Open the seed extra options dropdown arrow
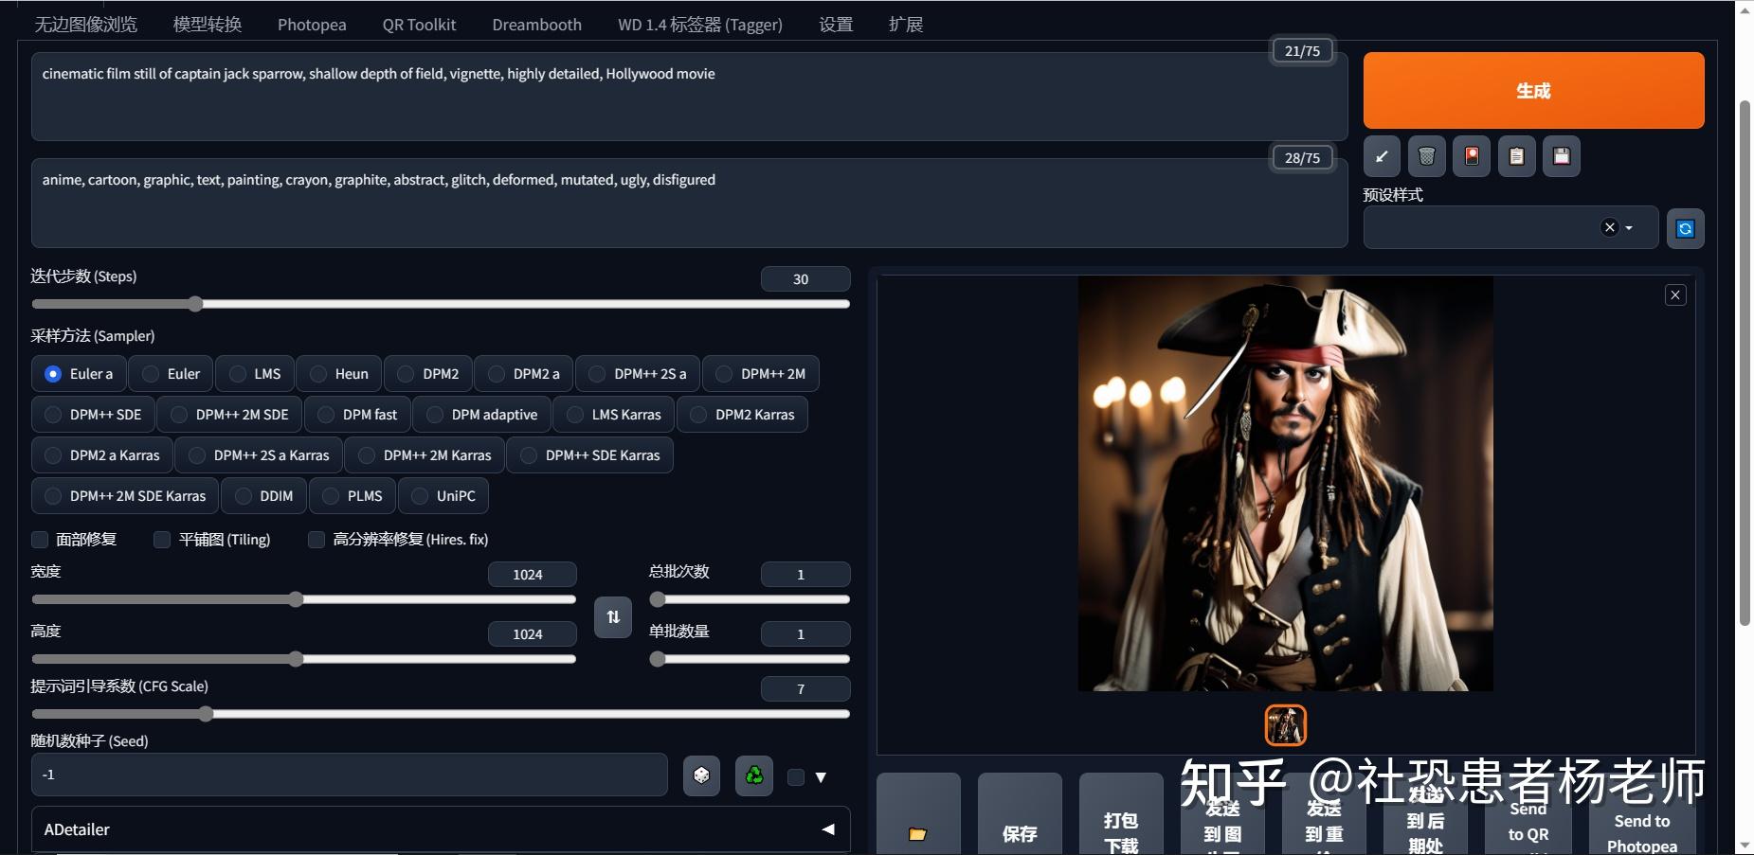The image size is (1754, 855). pos(819,776)
